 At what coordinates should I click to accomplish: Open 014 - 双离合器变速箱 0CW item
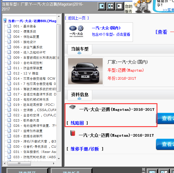click(x=34, y=79)
